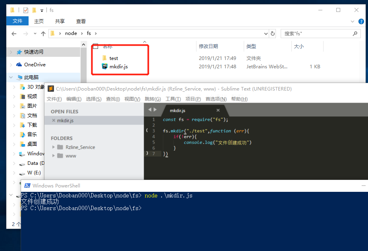Select 视频 folder in navigation pane
Screen dimensions: 368x251
[32, 96]
